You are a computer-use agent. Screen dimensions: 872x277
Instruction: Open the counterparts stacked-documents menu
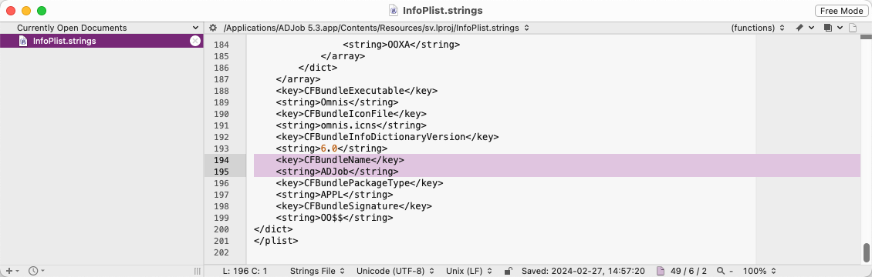[x=833, y=28]
